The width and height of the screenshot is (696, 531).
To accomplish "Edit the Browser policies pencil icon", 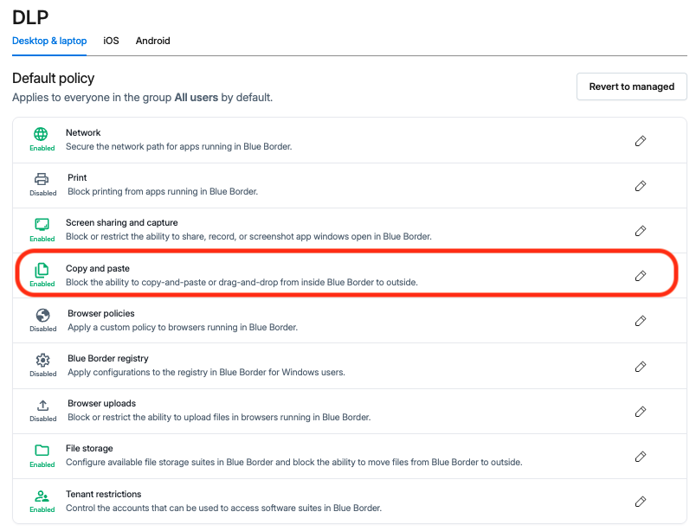I will pos(640,321).
